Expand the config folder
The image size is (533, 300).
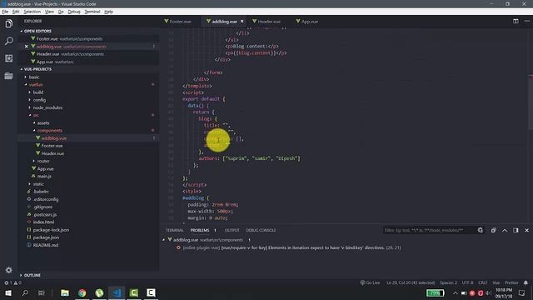click(39, 100)
